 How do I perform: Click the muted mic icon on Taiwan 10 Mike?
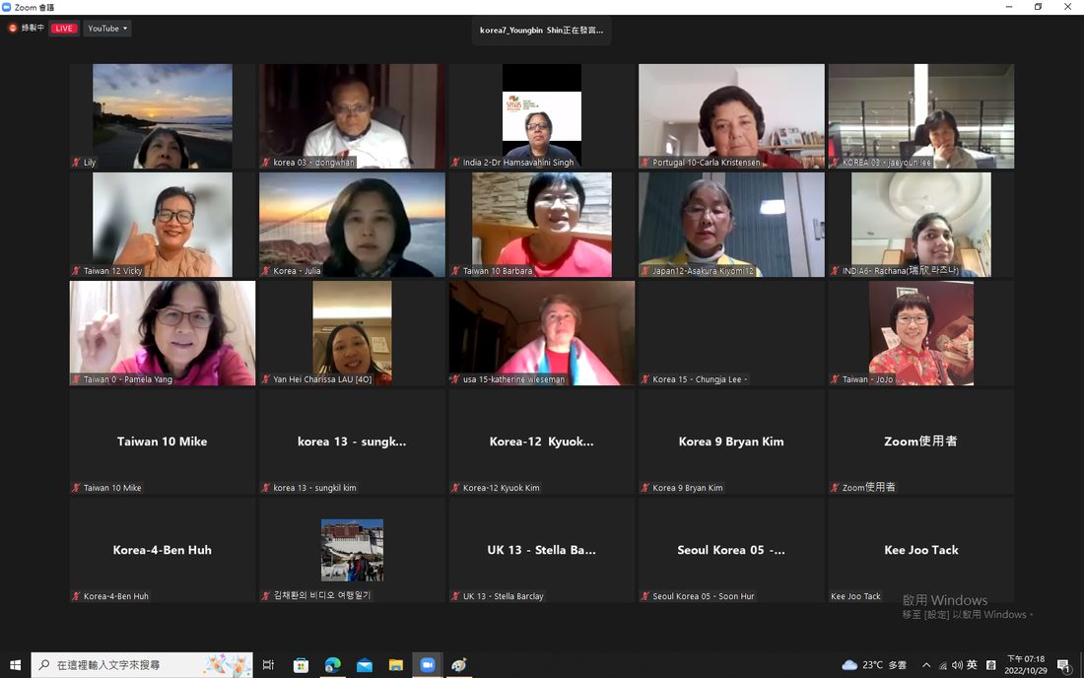[76, 488]
